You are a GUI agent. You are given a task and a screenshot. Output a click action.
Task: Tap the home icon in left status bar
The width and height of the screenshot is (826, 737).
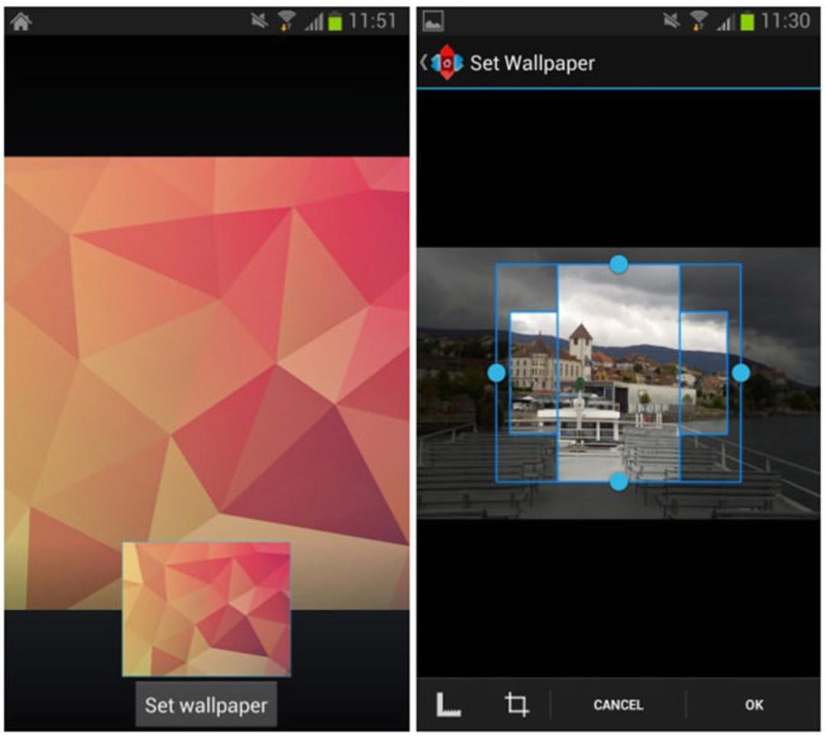pyautogui.click(x=21, y=21)
